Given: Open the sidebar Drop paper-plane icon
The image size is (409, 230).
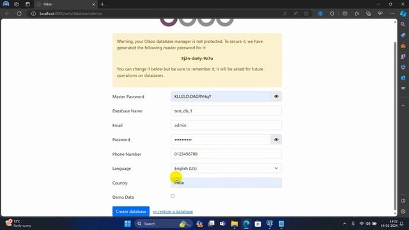Looking at the screenshot, I should [403, 89].
